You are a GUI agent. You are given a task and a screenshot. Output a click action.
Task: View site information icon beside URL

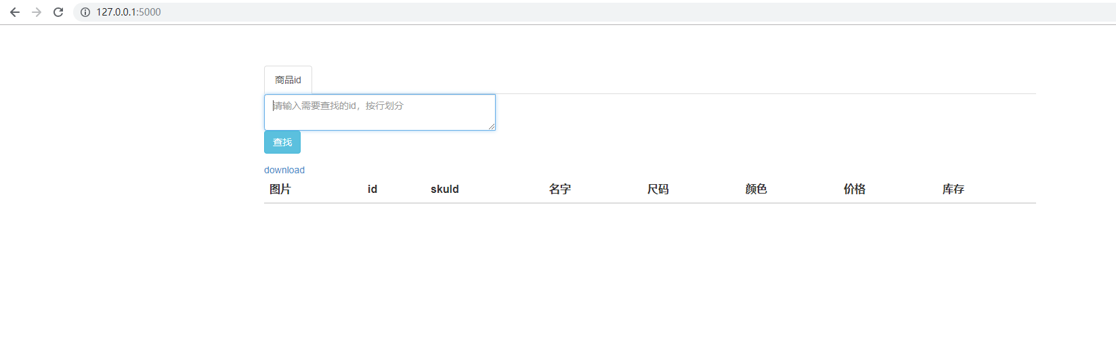[85, 12]
